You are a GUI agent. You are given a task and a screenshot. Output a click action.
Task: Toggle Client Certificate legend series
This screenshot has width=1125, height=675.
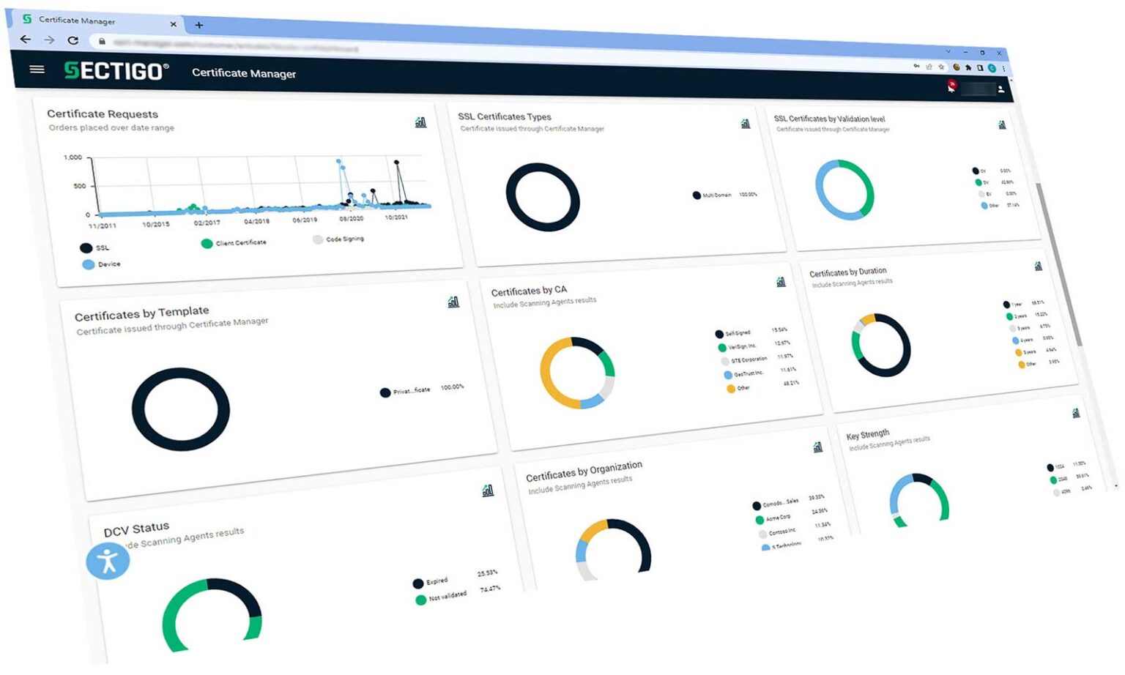pos(207,243)
